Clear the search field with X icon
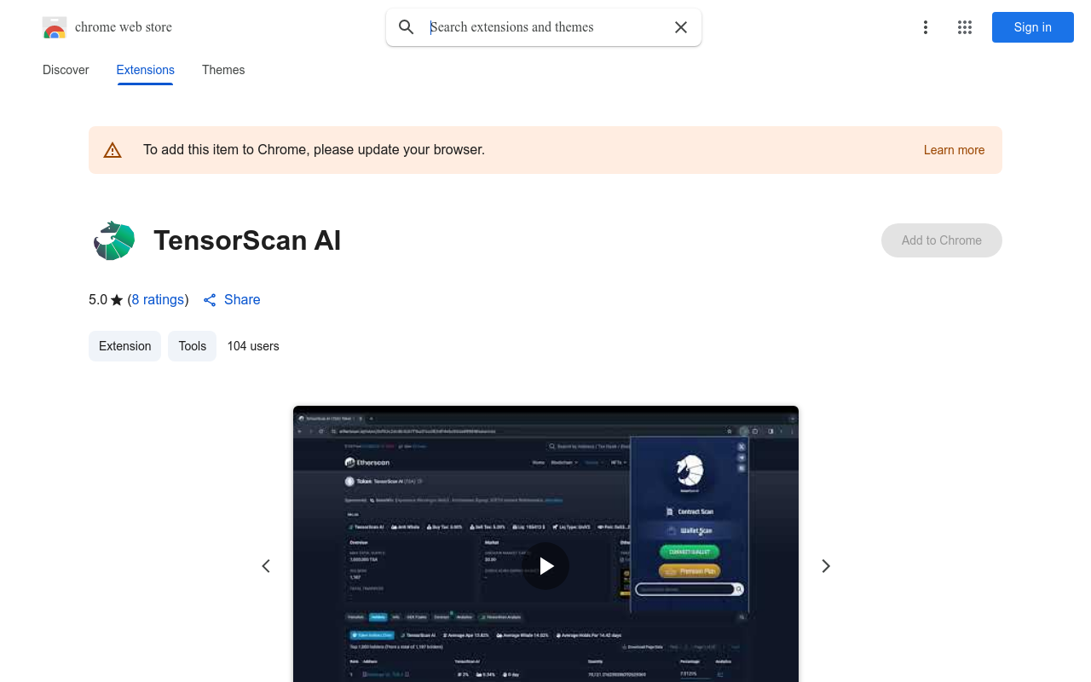 click(681, 27)
